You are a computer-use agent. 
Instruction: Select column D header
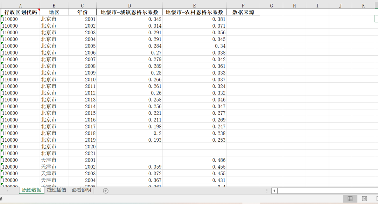click(129, 6)
